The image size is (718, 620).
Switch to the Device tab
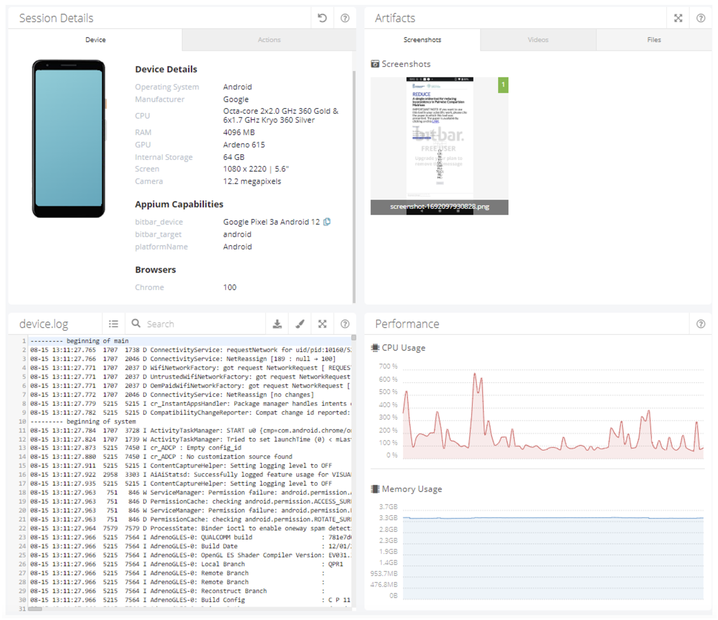pos(95,40)
